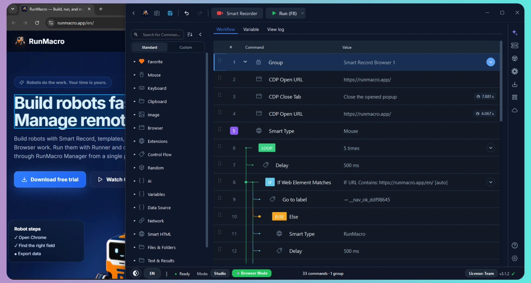Image resolution: width=531 pixels, height=283 pixels.
Task: Open the View log tab
Action: pyautogui.click(x=276, y=29)
